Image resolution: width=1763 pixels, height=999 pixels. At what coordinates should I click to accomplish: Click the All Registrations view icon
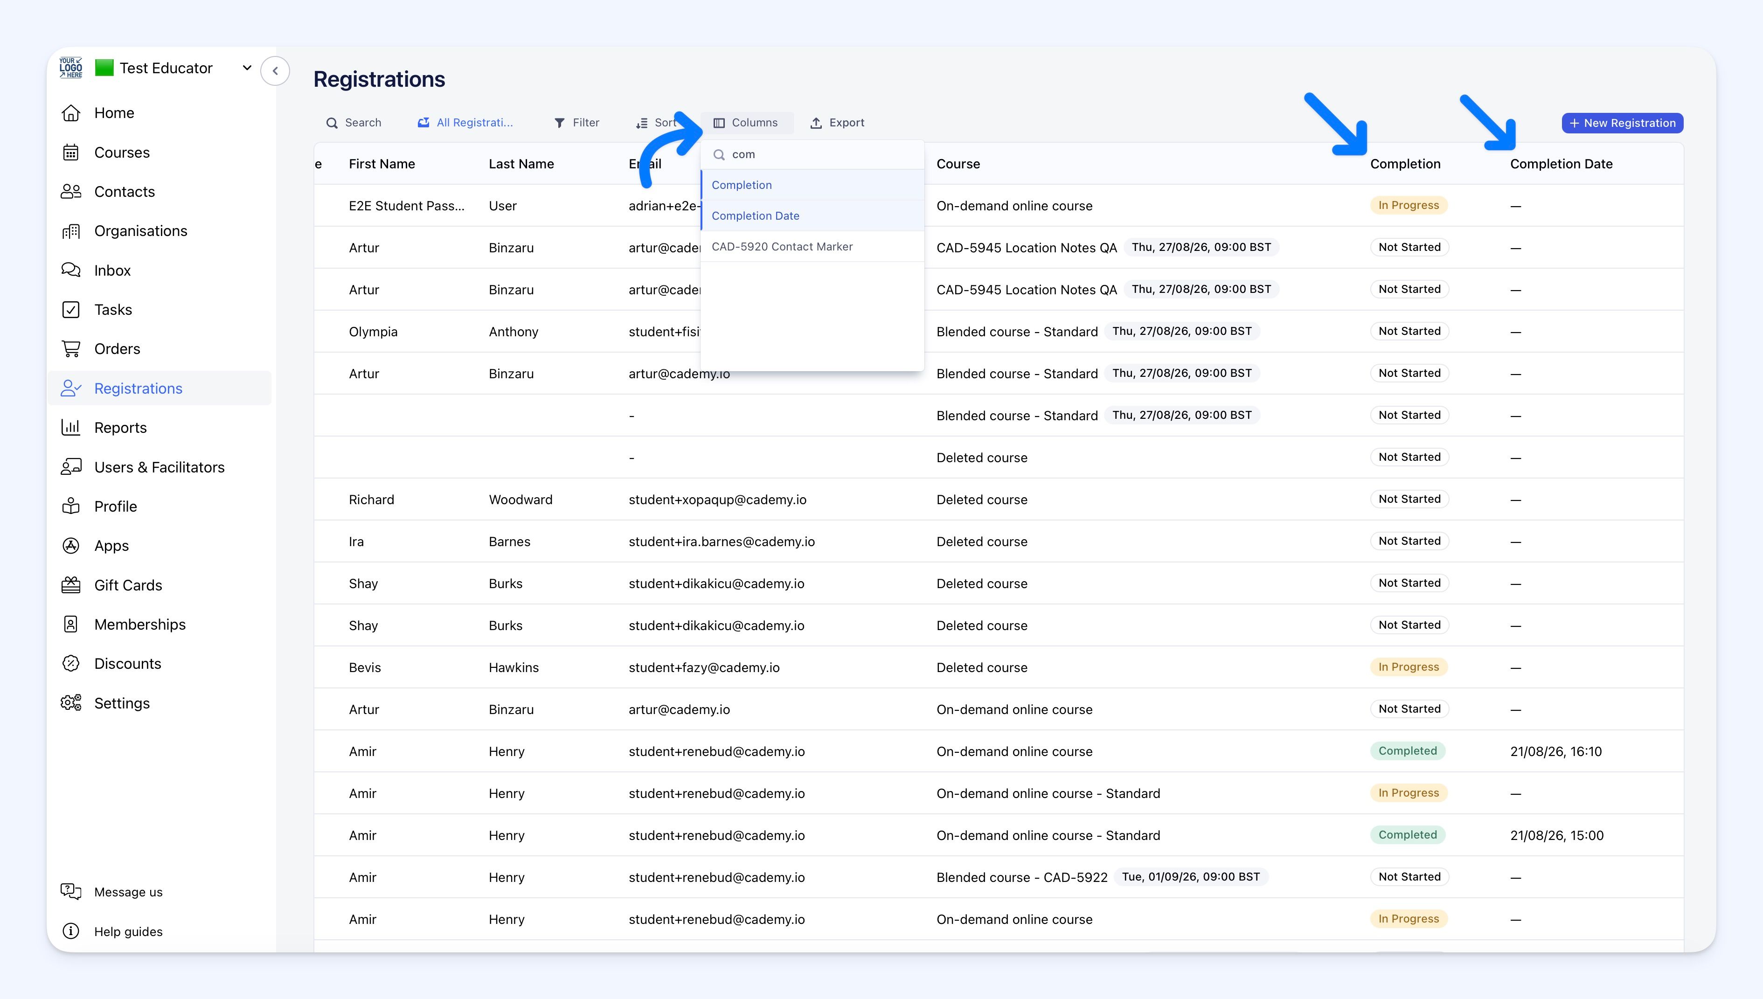[x=424, y=122]
